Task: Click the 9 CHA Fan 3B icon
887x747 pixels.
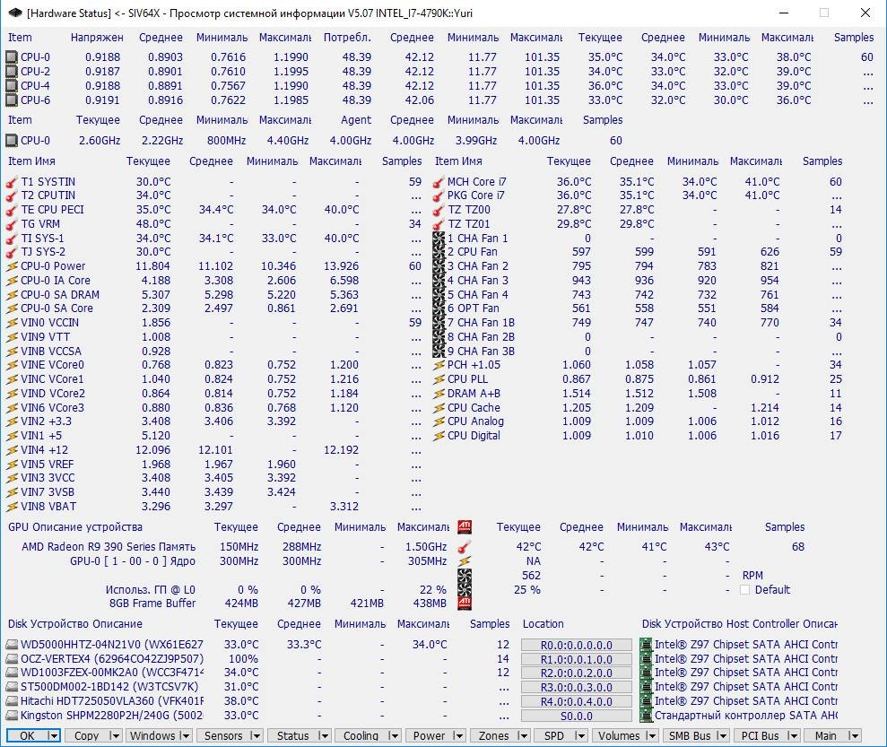Action: (x=439, y=352)
